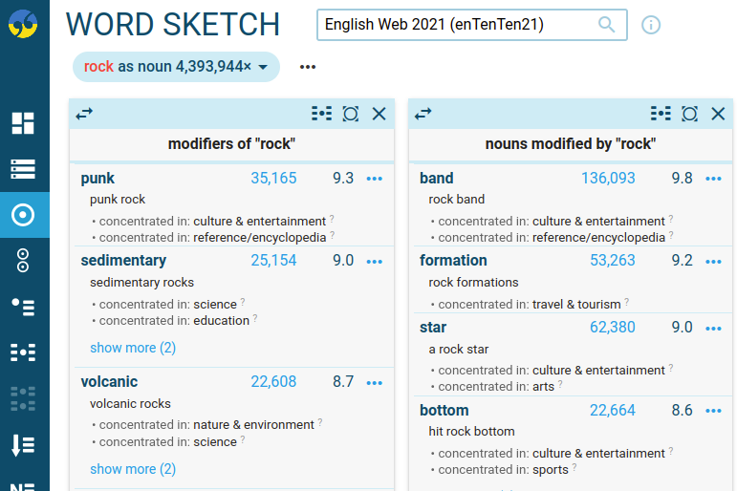
Task: Click the 'punk' collocate link
Action: 98,178
